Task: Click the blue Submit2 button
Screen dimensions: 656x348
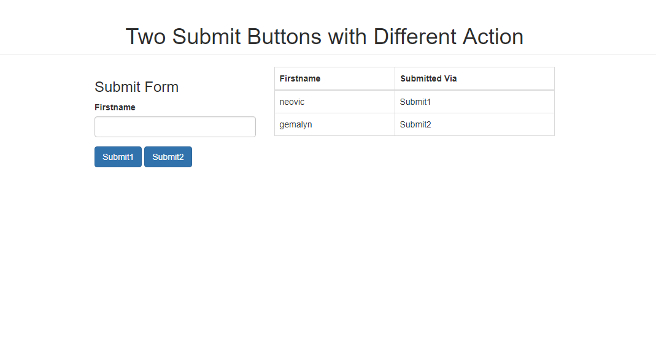Action: click(x=168, y=157)
